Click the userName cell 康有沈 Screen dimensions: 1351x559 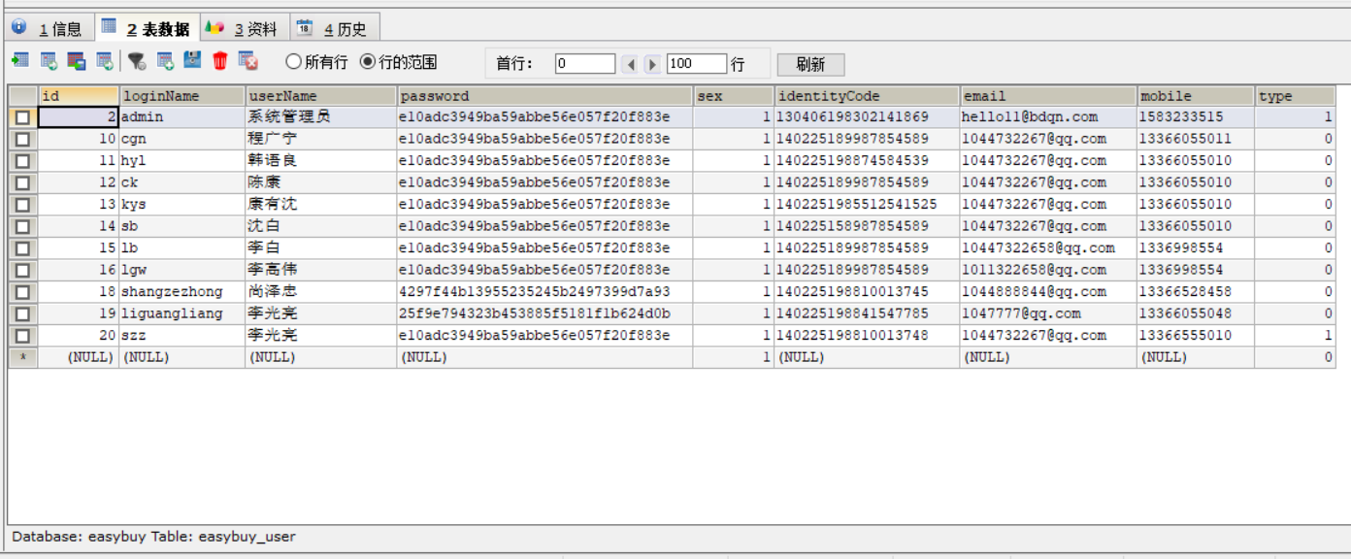(321, 205)
